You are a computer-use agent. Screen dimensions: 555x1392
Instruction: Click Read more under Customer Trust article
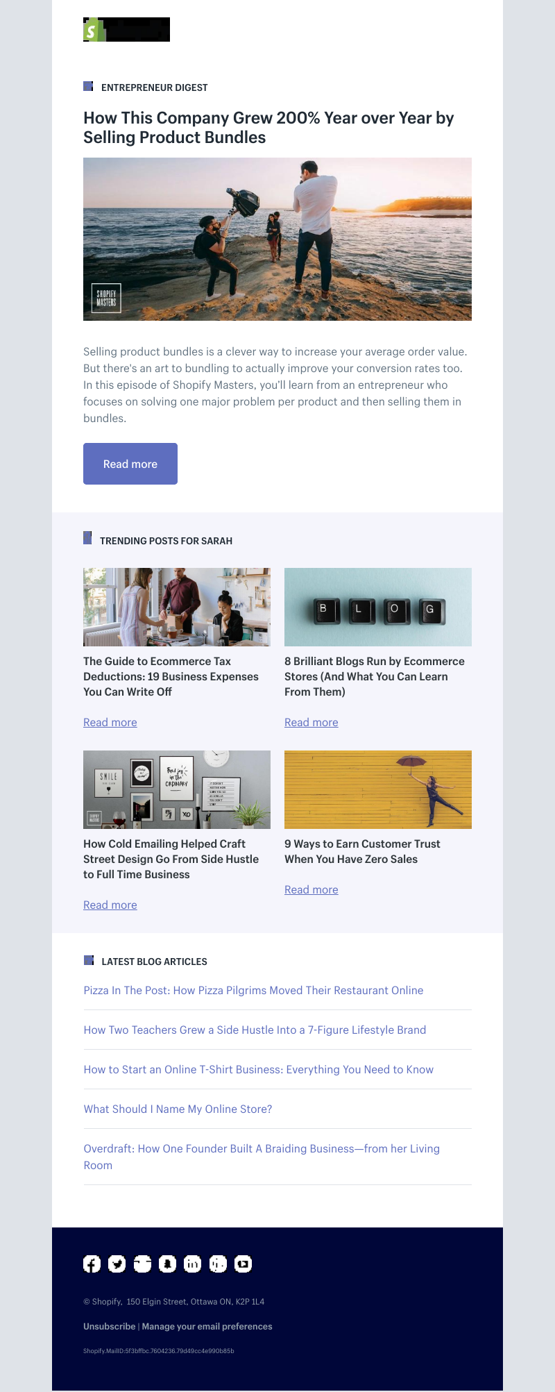point(311,889)
